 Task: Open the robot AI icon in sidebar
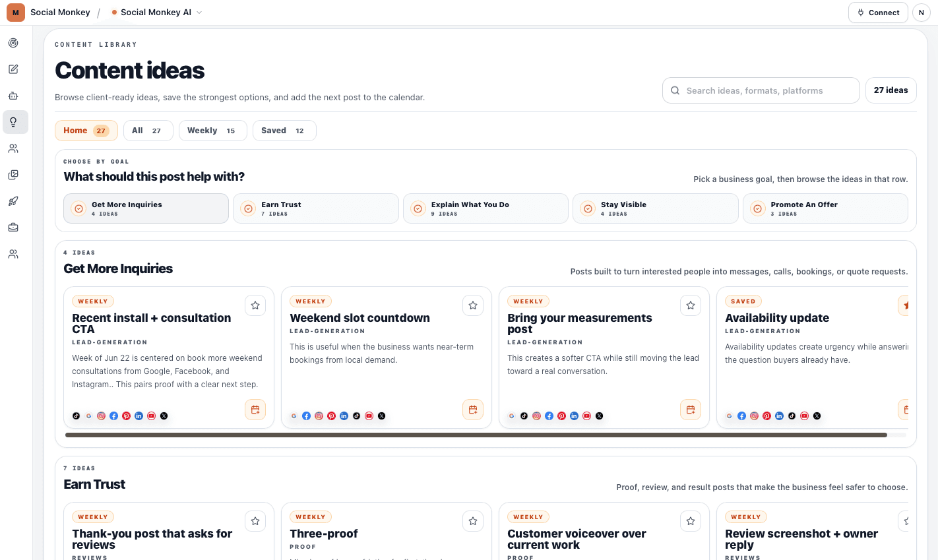tap(13, 96)
